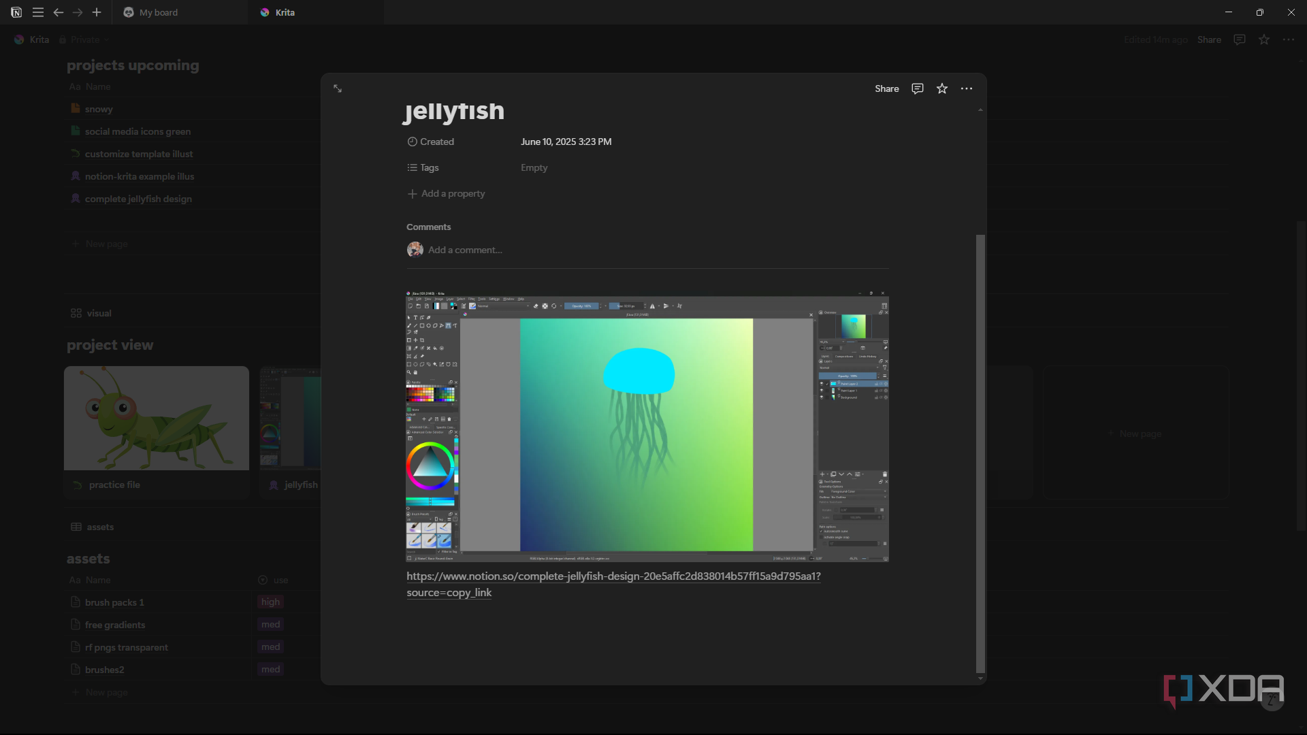Open complete-jellyfish-design notion.so link
This screenshot has width=1307, height=735.
613,584
